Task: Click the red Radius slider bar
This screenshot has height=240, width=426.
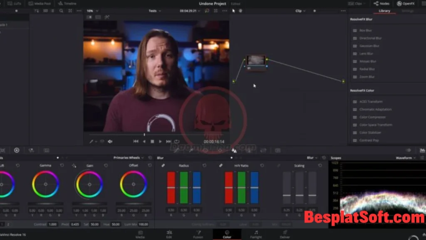Action: 171,188
